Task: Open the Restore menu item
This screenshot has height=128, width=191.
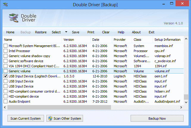Action: 41,32
